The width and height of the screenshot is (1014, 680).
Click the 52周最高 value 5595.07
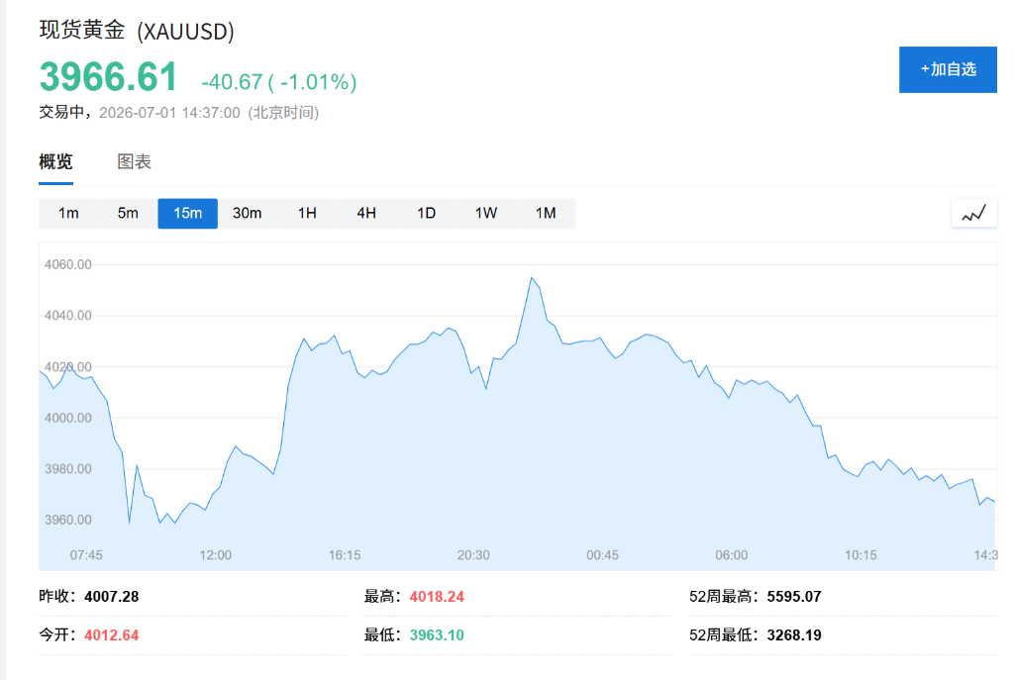click(794, 597)
